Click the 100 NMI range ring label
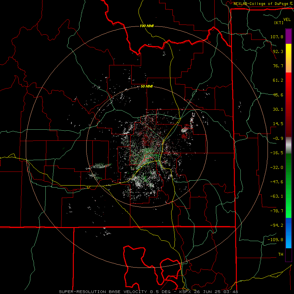The height and width of the screenshot is (294, 294). (x=147, y=26)
